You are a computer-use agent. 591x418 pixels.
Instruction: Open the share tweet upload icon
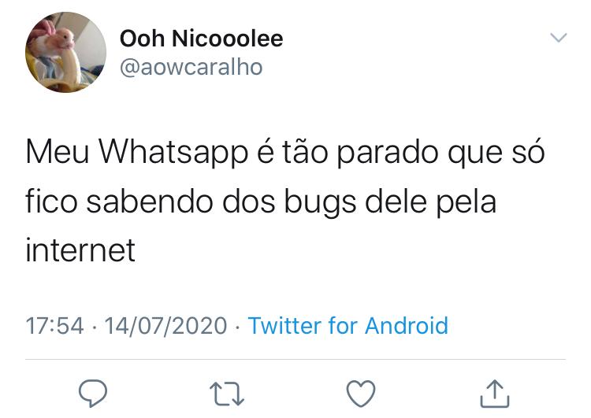pos(495,394)
